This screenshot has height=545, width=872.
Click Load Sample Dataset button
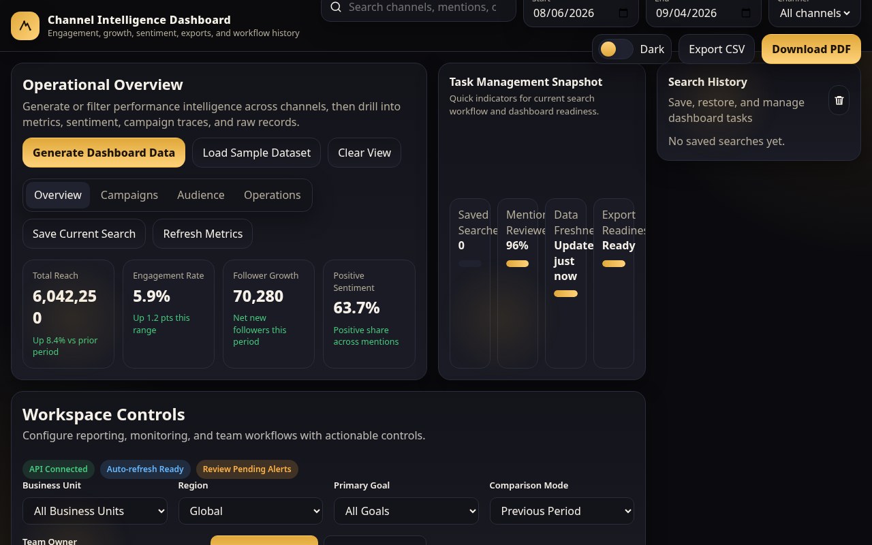pos(256,153)
